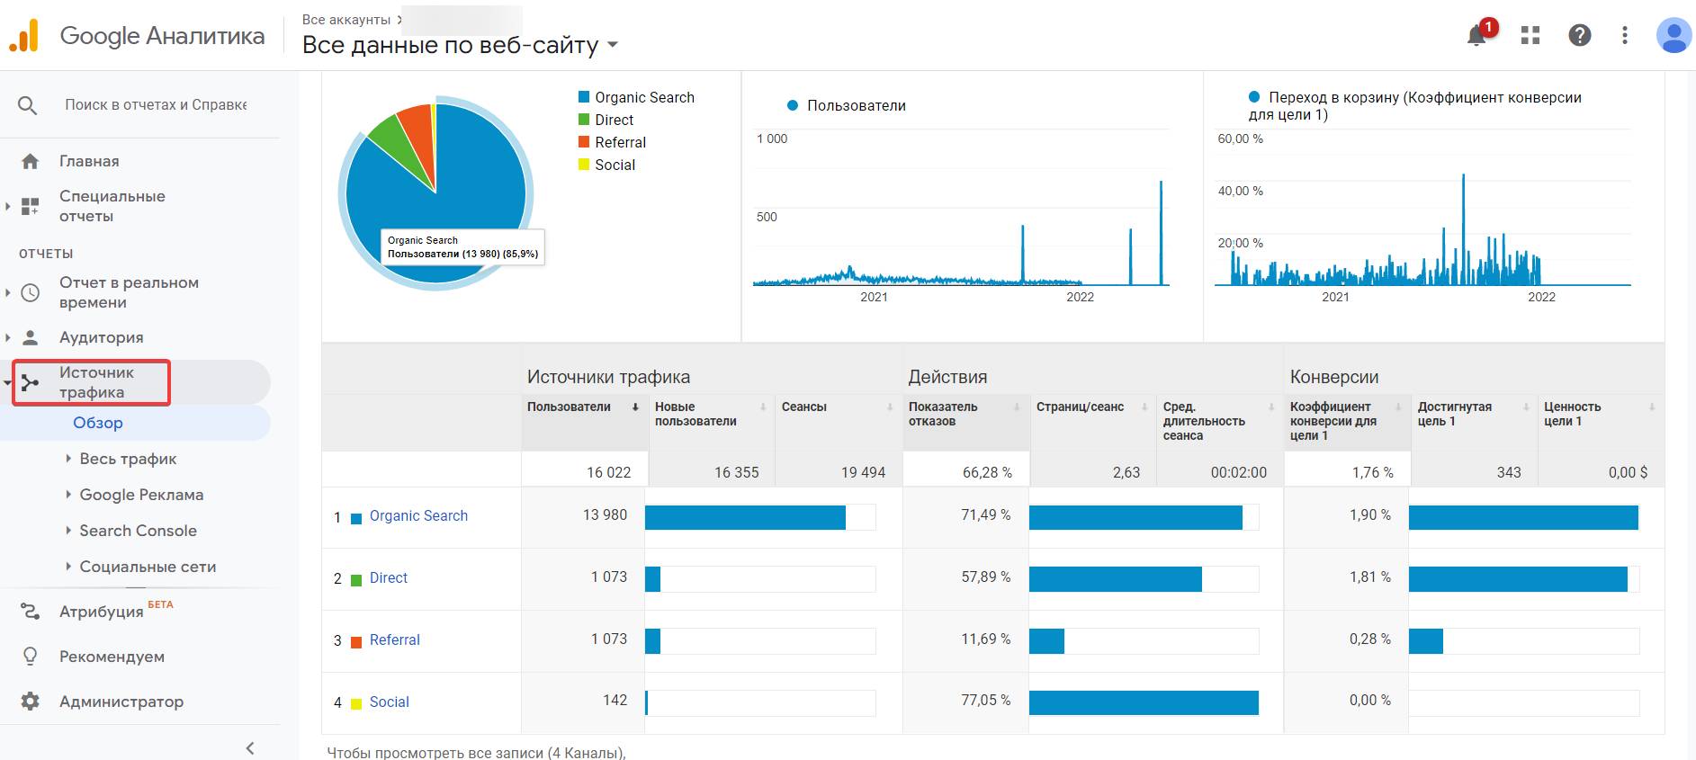Open the Organic Search channel link

click(x=418, y=516)
